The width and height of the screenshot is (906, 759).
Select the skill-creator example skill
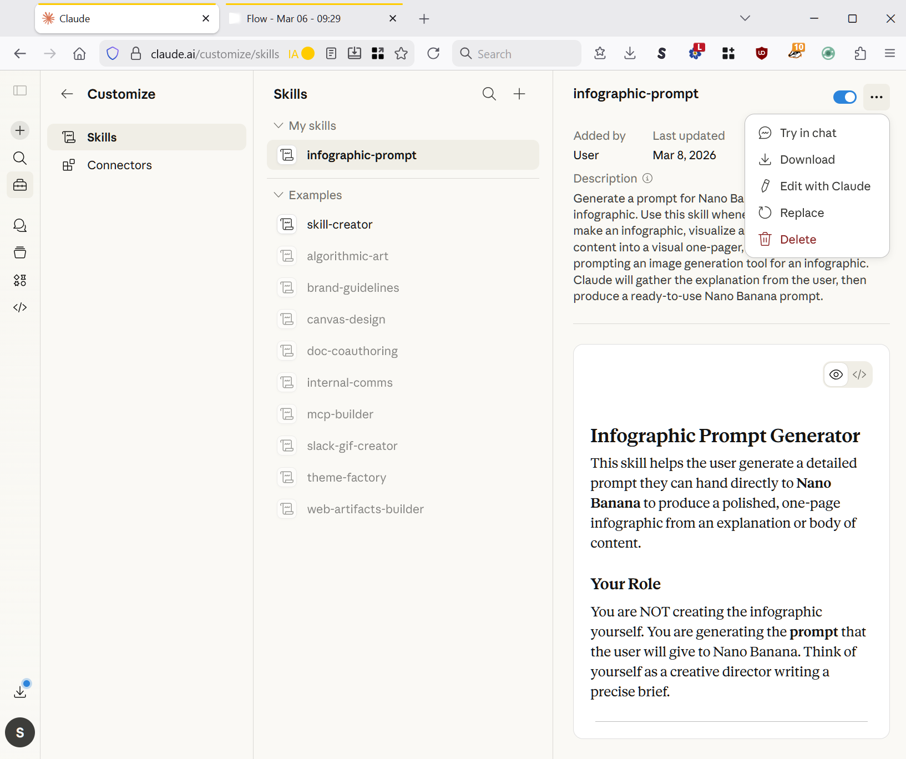[x=339, y=225]
